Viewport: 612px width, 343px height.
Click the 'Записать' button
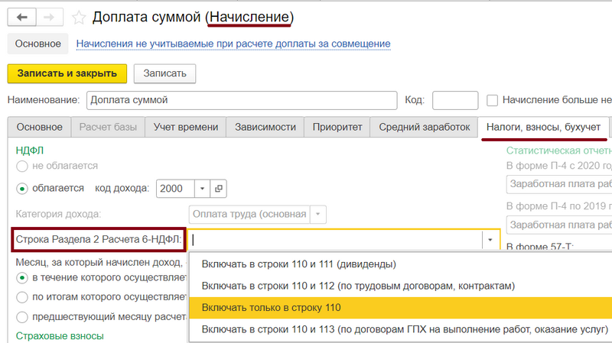coord(164,73)
